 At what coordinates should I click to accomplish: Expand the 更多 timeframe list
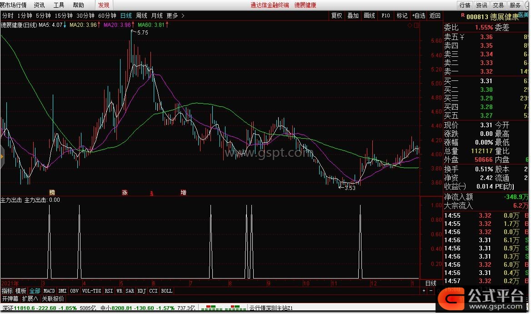175,15
